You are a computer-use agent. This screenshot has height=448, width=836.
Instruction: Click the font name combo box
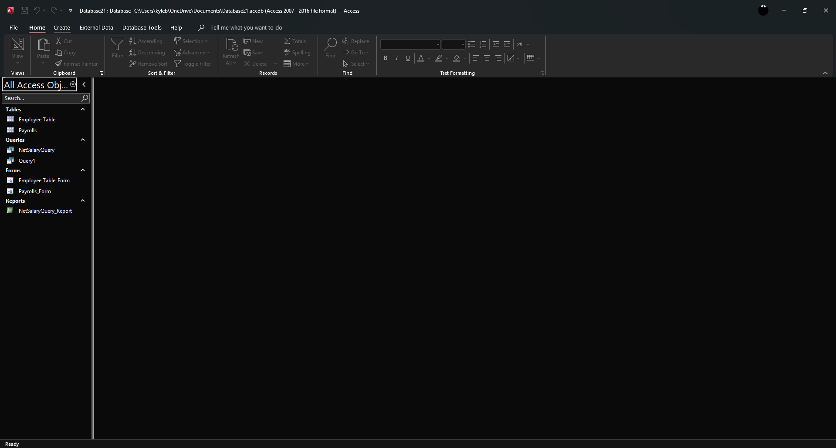click(x=410, y=44)
